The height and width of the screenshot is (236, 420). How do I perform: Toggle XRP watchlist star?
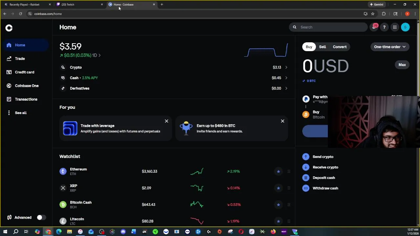278,188
